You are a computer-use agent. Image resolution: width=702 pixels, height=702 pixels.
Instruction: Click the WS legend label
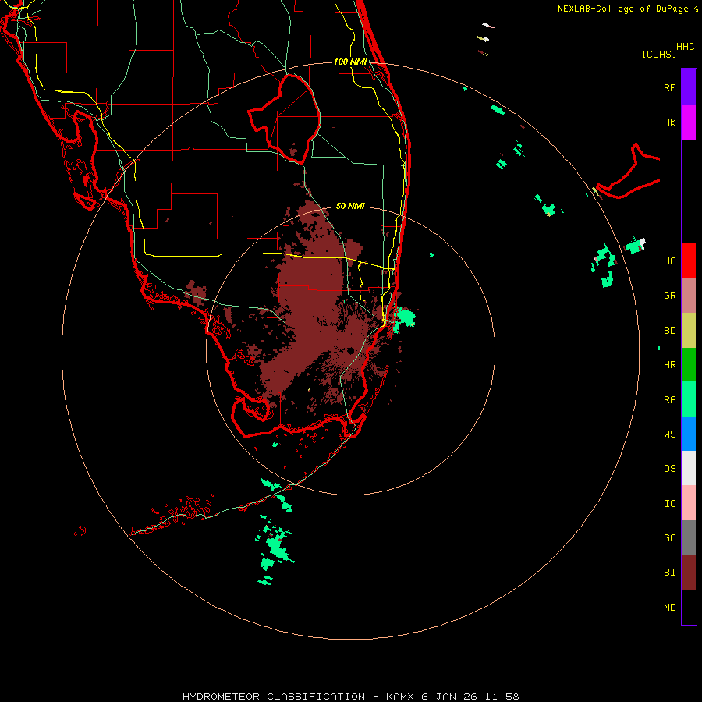669,434
